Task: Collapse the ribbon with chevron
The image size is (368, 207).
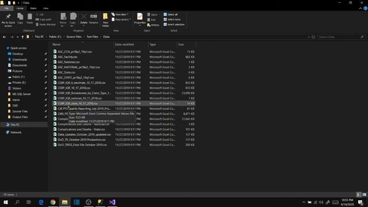Action: (x=361, y=9)
